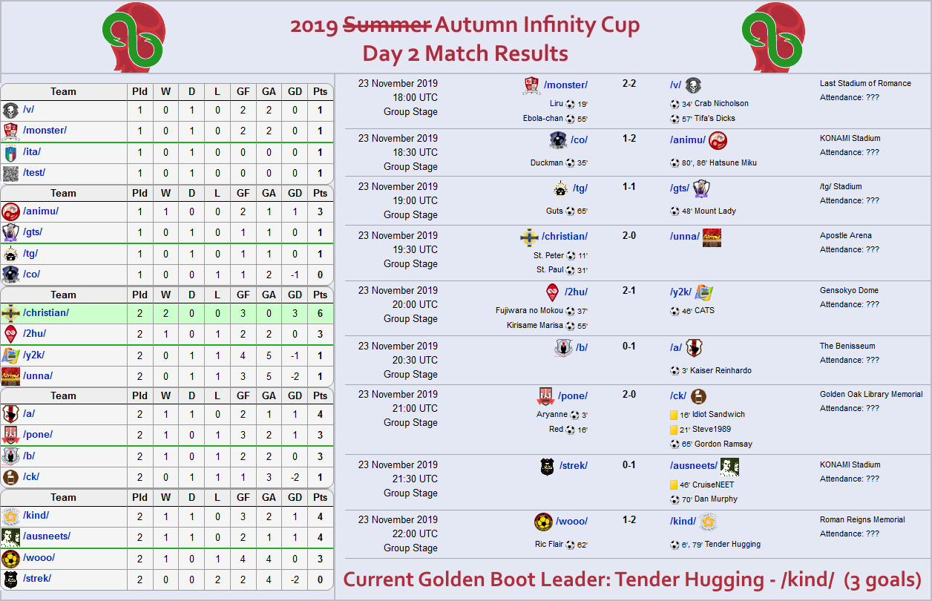Click the /v/ skull team logo in standings
Image resolution: width=932 pixels, height=601 pixels.
click(10, 111)
